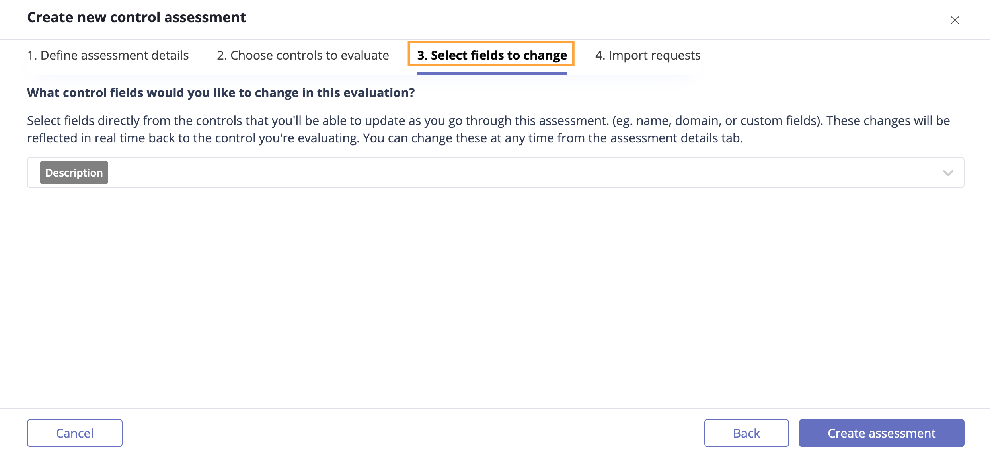Switch to the Define assessment details tab

point(108,55)
